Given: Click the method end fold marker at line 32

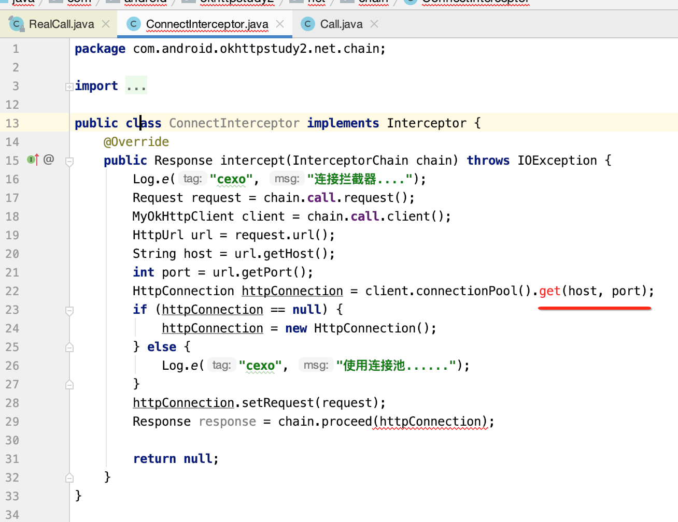Looking at the screenshot, I should pyautogui.click(x=69, y=477).
